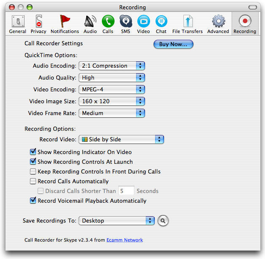Select the Recording pane icon
The height and width of the screenshot is (259, 265).
[x=245, y=24]
